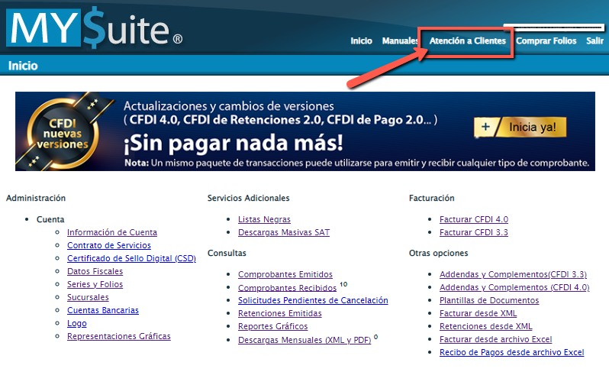Click the plus icon on the banner
Screen dimensions: 609x372
(x=485, y=127)
